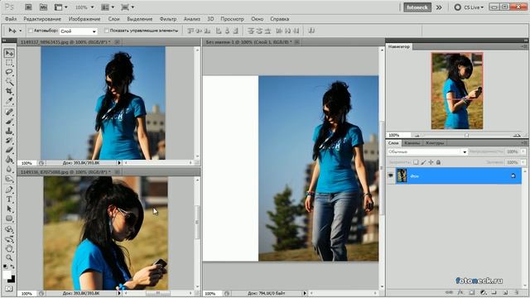Enable the Автовыбор checkbox
530x298 pixels.
(x=31, y=31)
